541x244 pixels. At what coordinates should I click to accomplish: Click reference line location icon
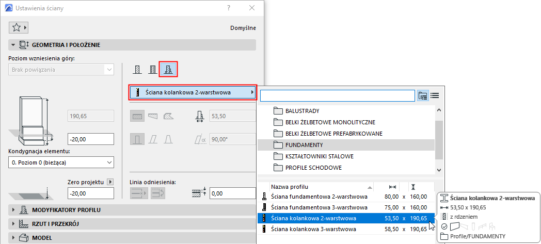pyautogui.click(x=139, y=193)
